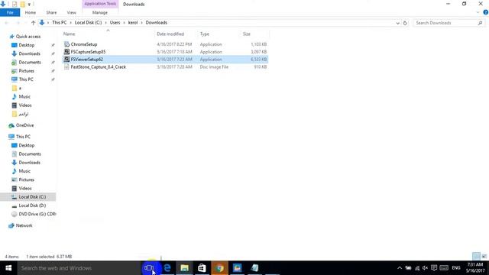Open File Explorer taskbar icon
The image size is (489, 275).
coord(185,268)
